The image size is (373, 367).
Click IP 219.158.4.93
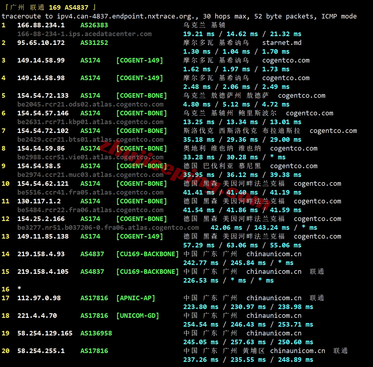click(x=41, y=254)
